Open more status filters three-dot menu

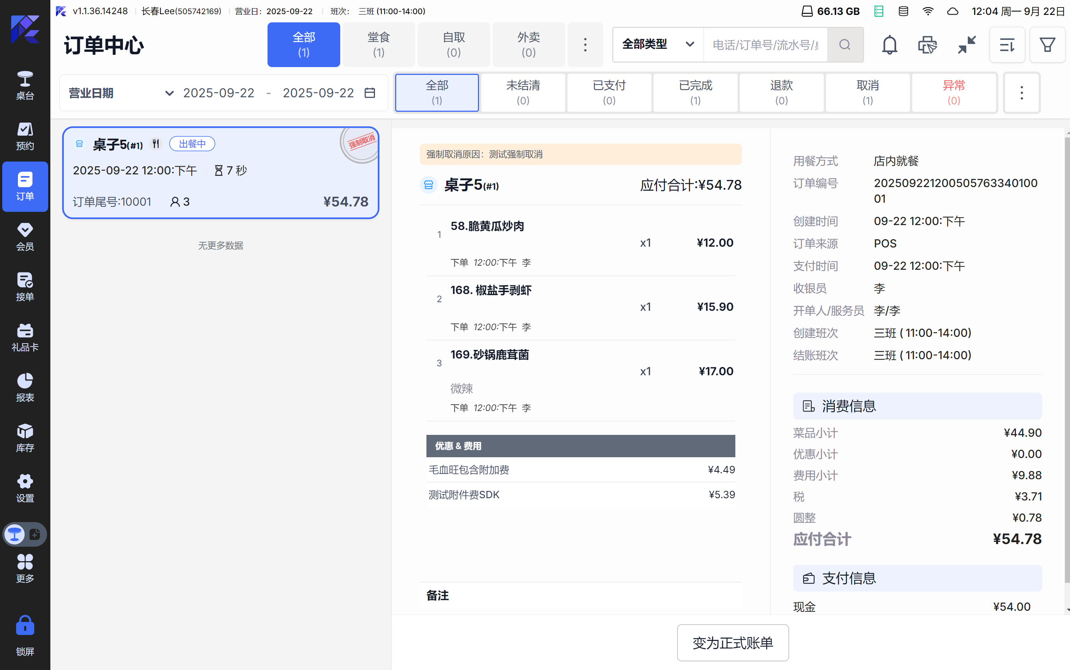coord(1021,93)
